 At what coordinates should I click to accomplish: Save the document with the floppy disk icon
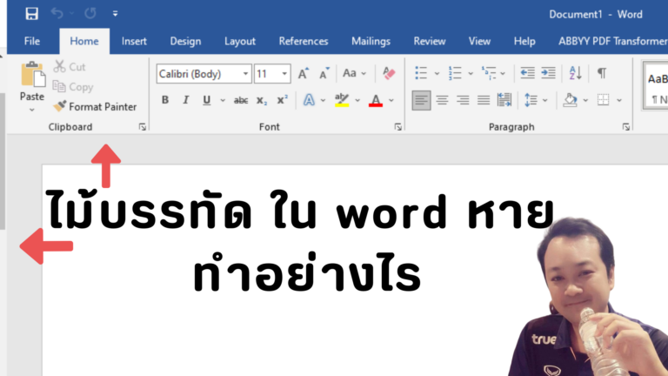coord(31,14)
